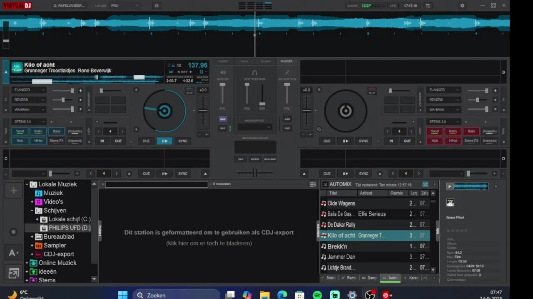This screenshot has height=299, width=533.
Task: Click the link text to browse anyway
Action: pos(209,243)
